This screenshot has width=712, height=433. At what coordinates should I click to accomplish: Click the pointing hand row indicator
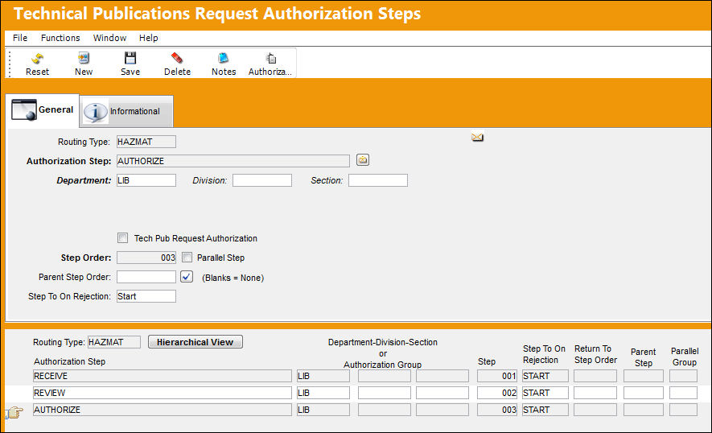coord(14,412)
